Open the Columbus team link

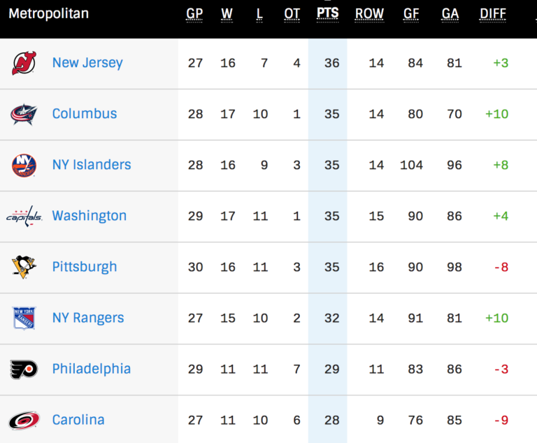pyautogui.click(x=85, y=114)
